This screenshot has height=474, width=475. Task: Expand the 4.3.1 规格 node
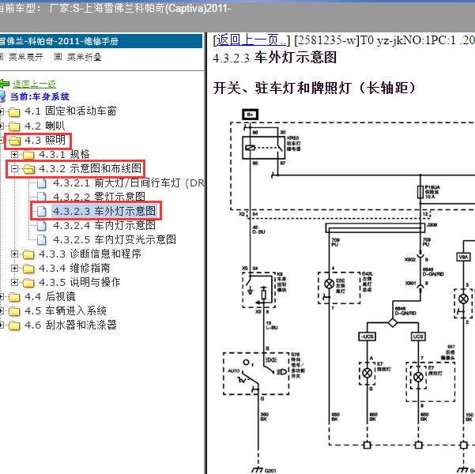pos(14,155)
